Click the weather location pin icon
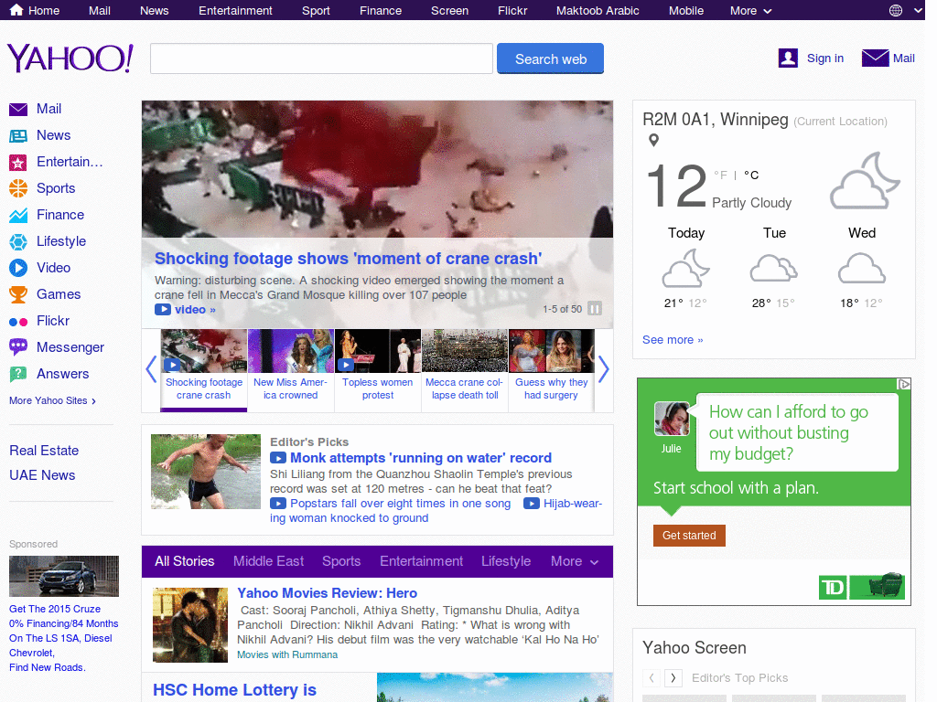The image size is (937, 702). pos(653,140)
